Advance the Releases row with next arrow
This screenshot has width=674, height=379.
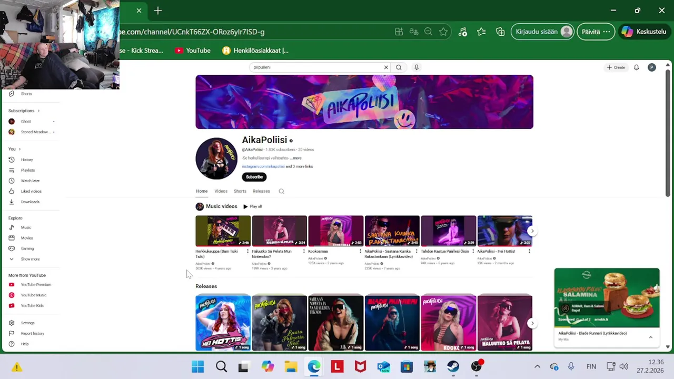pyautogui.click(x=532, y=323)
